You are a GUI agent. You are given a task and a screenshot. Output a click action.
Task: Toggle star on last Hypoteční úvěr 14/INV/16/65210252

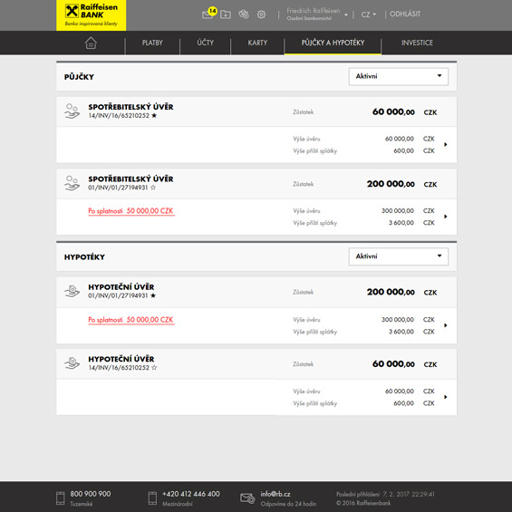click(x=154, y=367)
